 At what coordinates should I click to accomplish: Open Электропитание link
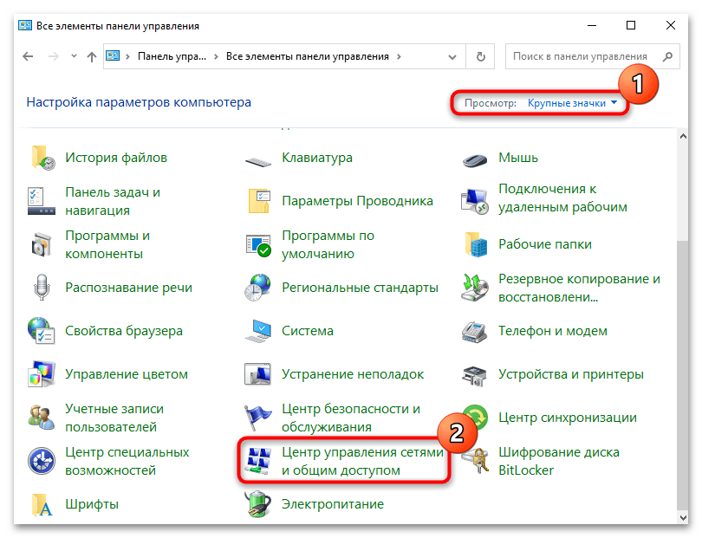[x=333, y=504]
